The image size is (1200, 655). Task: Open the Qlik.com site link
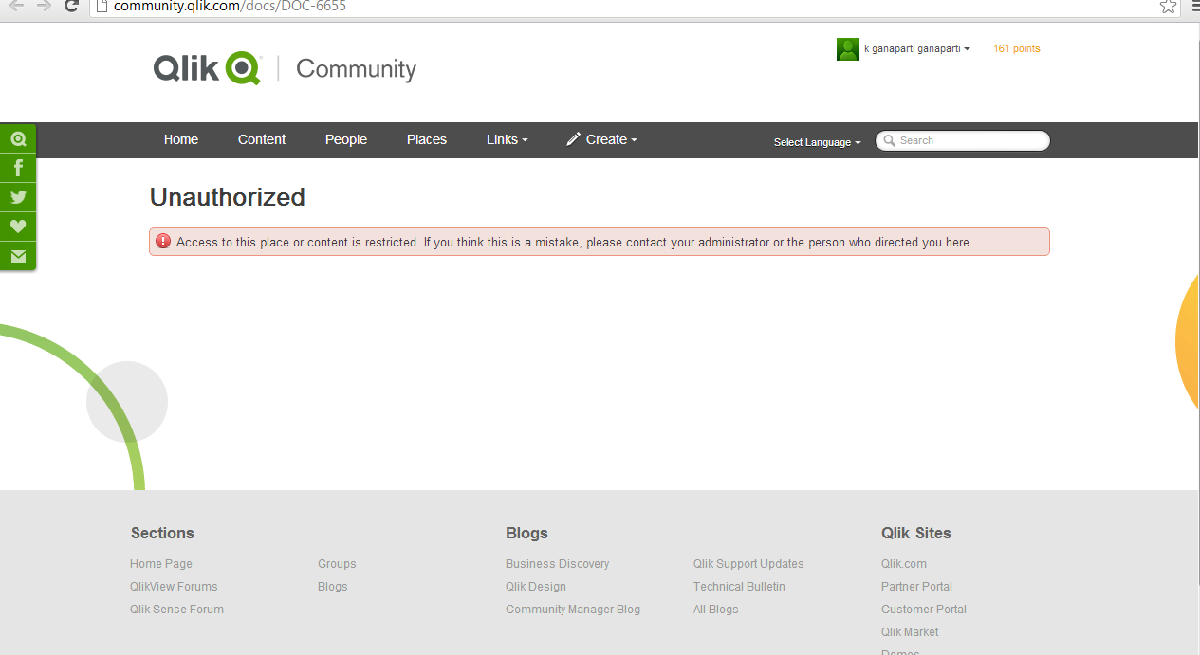(904, 564)
